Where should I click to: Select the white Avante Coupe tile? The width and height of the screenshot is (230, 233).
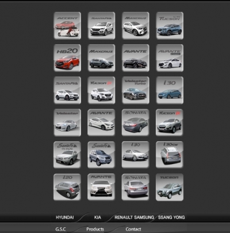coord(170,58)
